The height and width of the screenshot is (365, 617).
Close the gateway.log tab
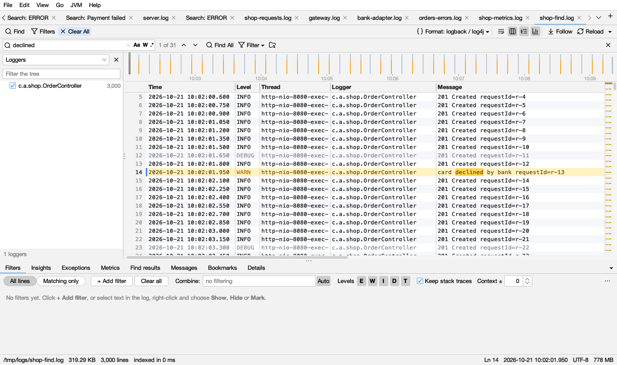point(345,18)
